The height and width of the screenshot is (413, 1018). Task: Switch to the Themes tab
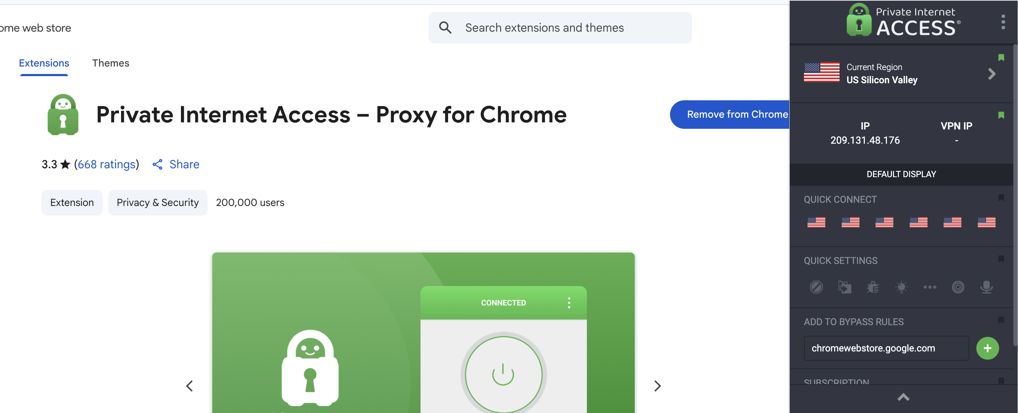(111, 63)
